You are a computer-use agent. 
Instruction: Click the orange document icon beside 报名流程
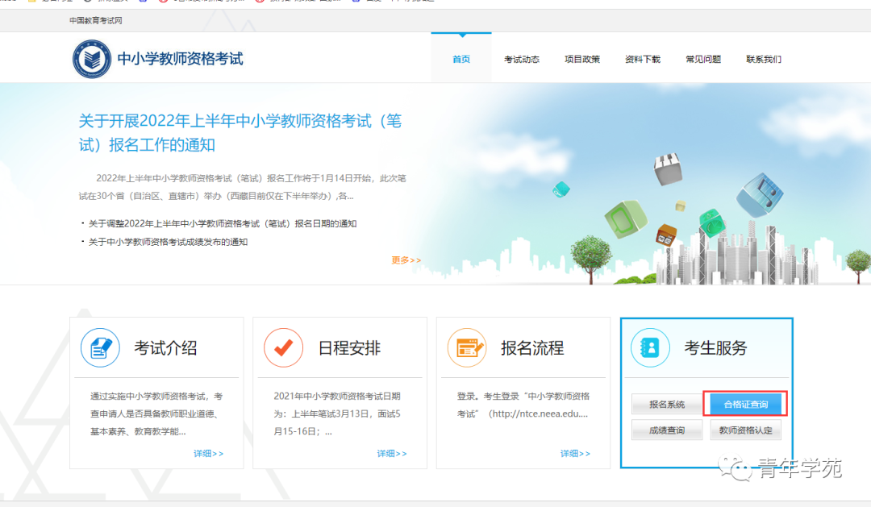coord(468,347)
